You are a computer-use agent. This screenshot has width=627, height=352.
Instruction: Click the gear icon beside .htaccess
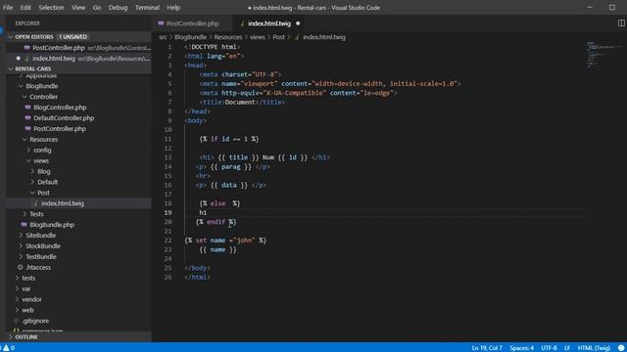click(20, 267)
